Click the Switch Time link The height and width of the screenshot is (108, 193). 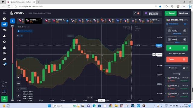(x=177, y=34)
